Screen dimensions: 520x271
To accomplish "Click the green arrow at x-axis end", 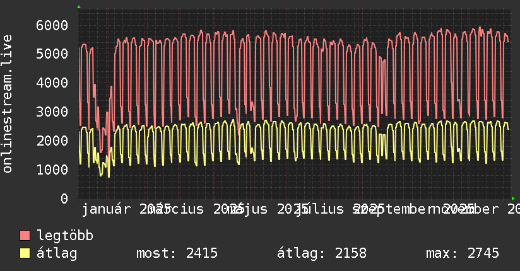I will click(x=513, y=199).
